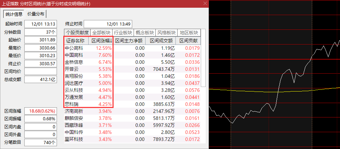
Task: Click the 3885.63万 turnover cell
Action: (164, 104)
